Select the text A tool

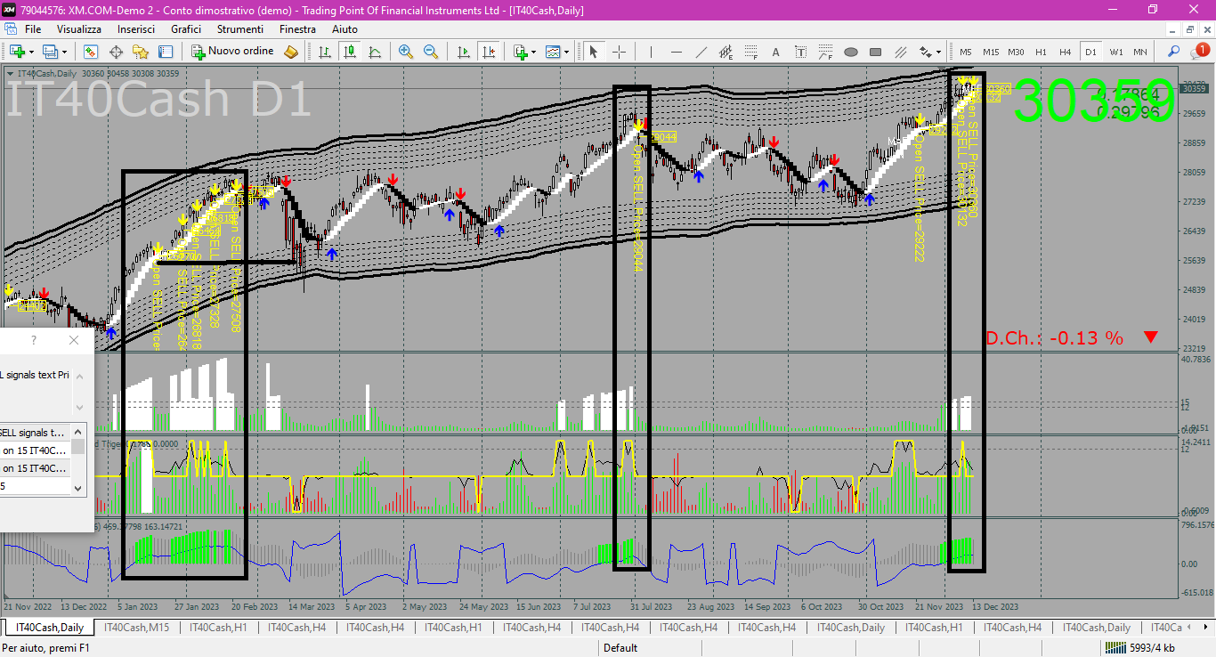(x=776, y=52)
